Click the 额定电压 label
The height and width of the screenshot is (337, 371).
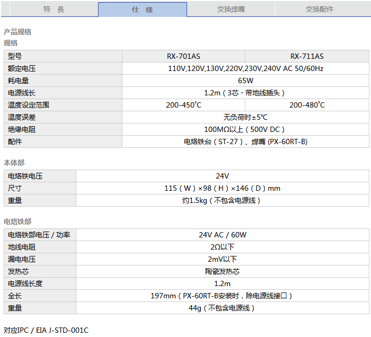coord(63,68)
